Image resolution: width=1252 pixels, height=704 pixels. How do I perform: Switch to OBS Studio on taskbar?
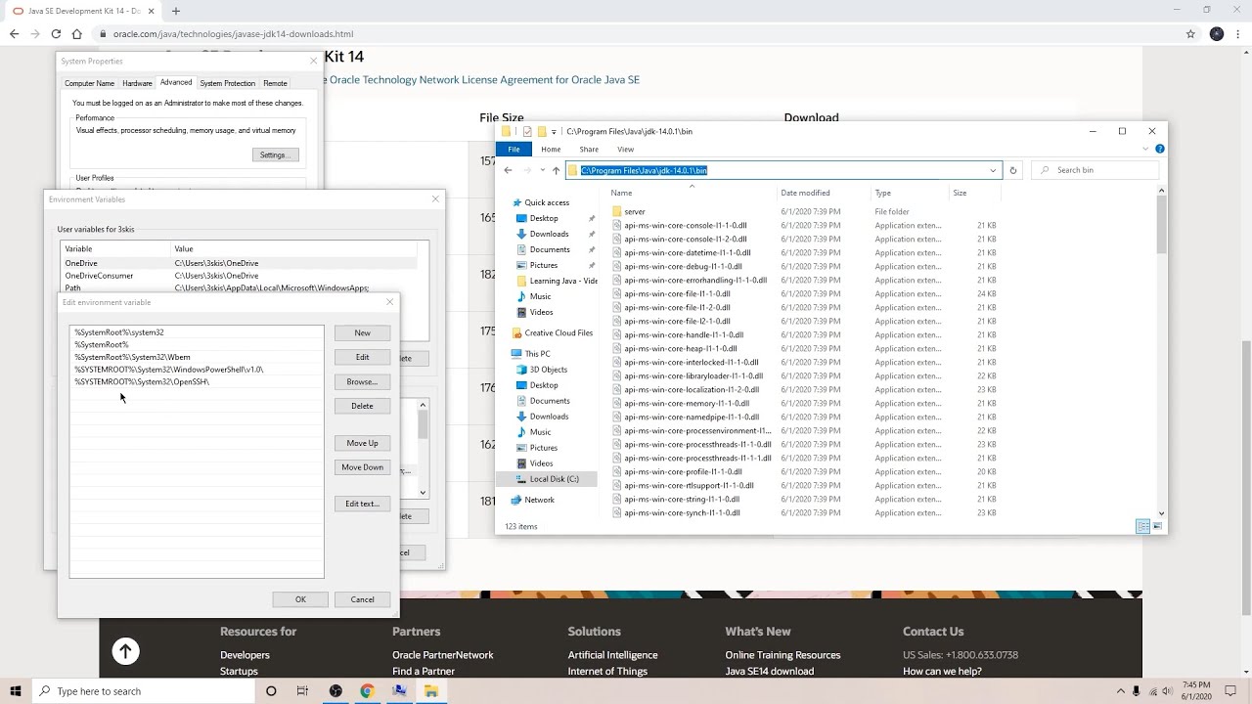(335, 691)
